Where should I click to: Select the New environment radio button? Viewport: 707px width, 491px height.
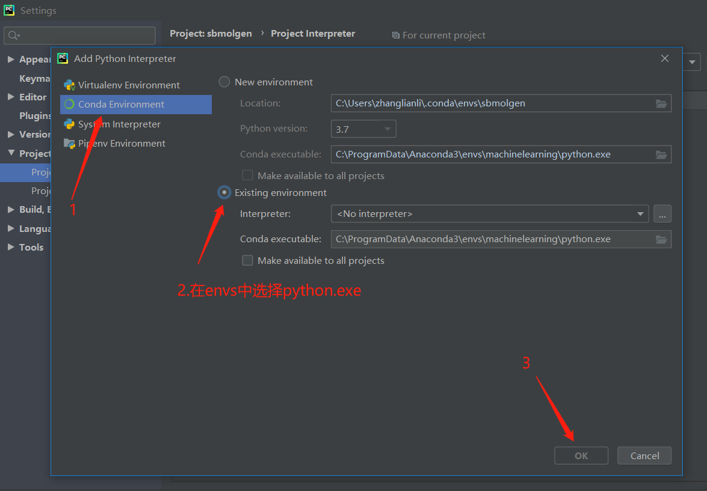pos(224,82)
